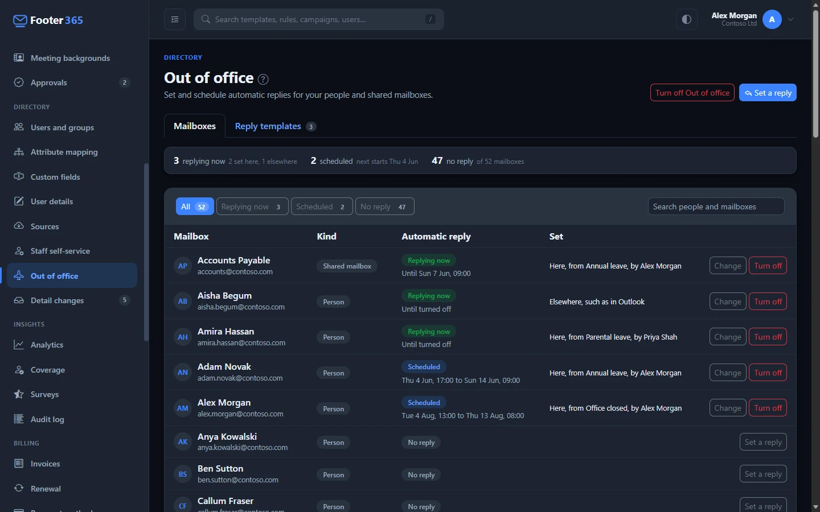The width and height of the screenshot is (820, 512).
Task: Open Custom fields via its icon
Action: [19, 177]
